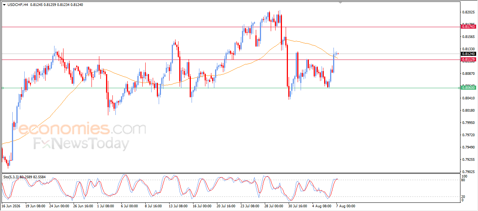Click the red 0.81129 price label
The image size is (478, 211).
[x=468, y=60]
